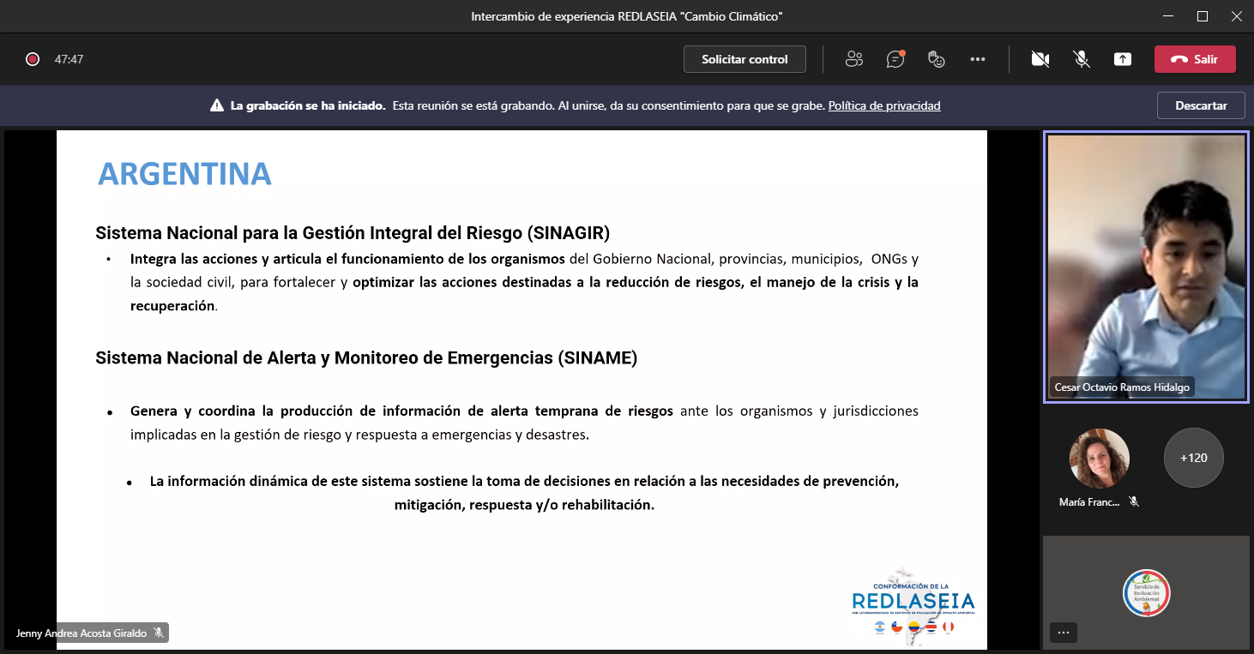Open options ellipsis on bottom participant tile
1254x654 pixels.
[x=1064, y=633]
